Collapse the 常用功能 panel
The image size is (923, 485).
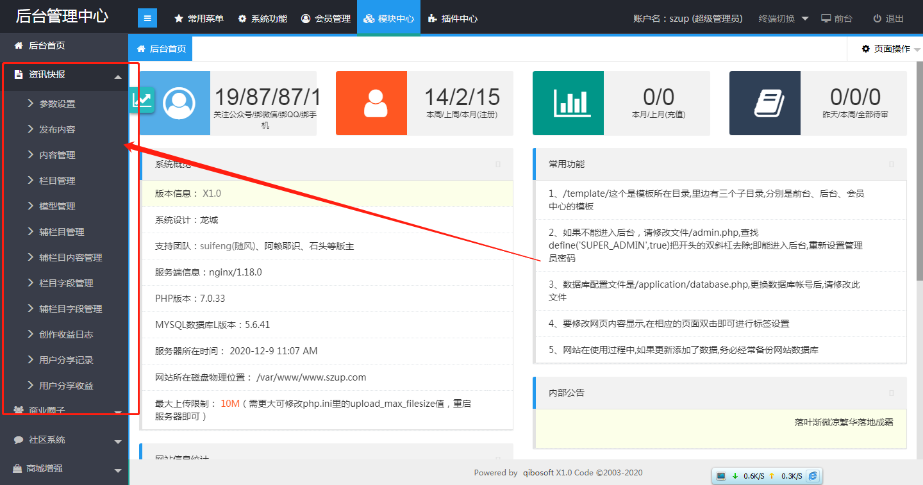892,165
